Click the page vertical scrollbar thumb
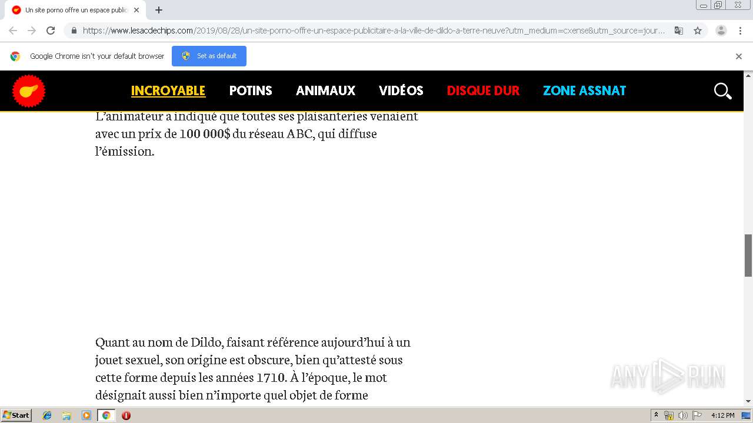 [x=748, y=255]
